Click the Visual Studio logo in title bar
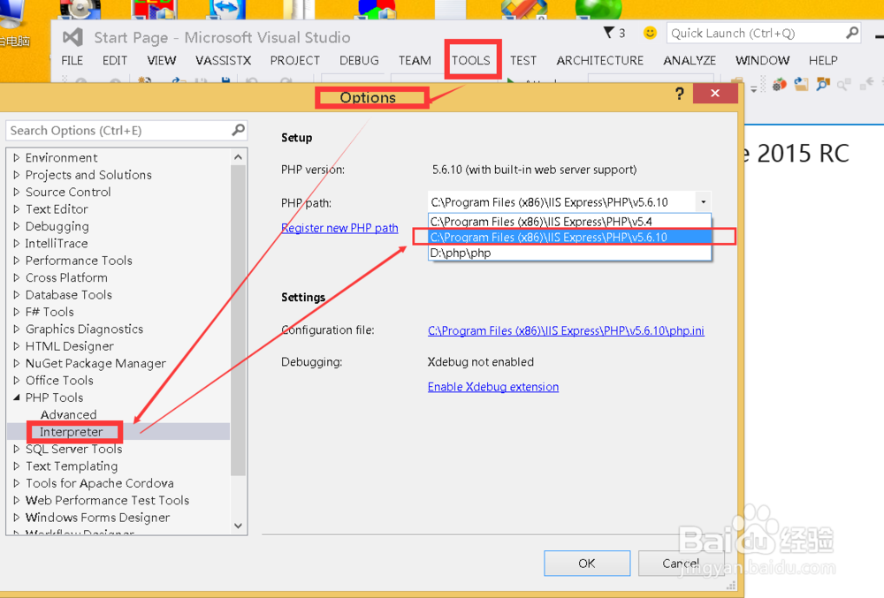The image size is (884, 598). click(72, 37)
